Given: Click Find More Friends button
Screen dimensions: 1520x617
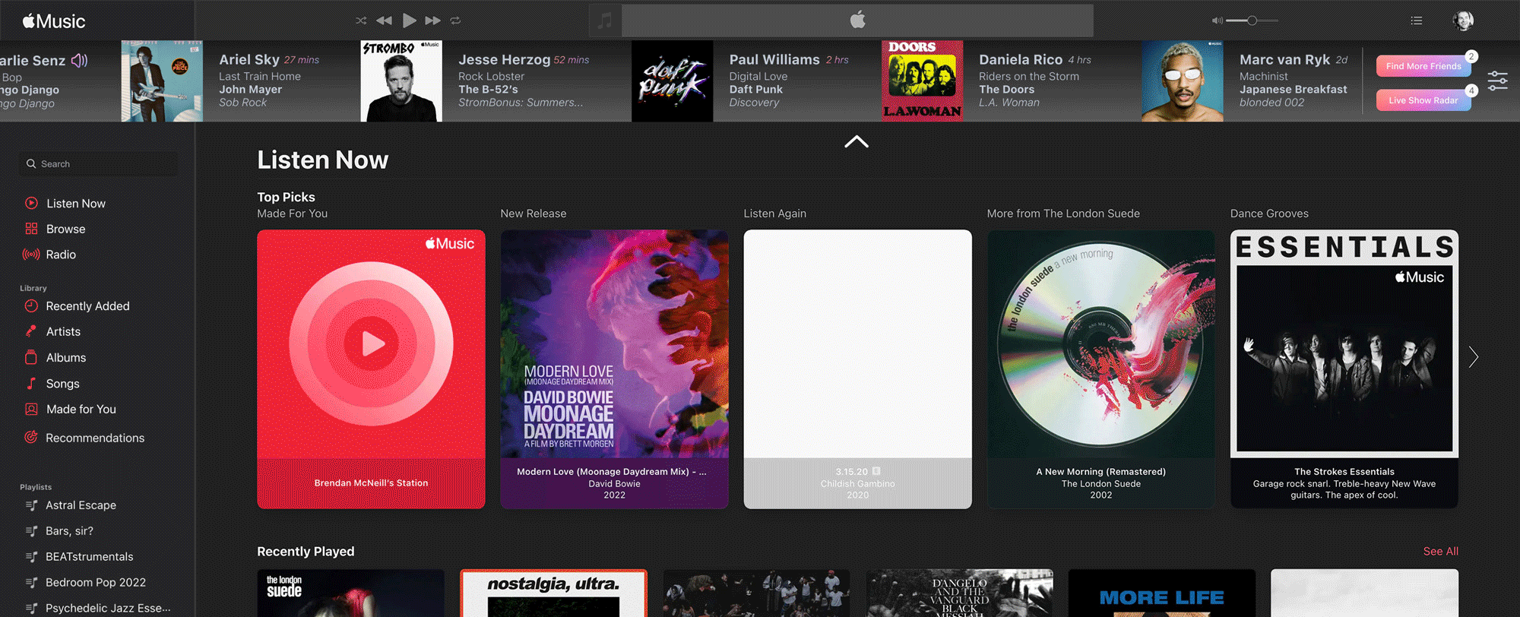Looking at the screenshot, I should [1423, 66].
